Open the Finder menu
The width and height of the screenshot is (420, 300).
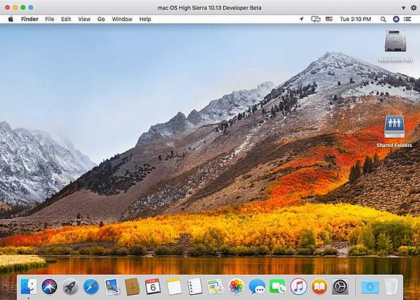[30, 19]
